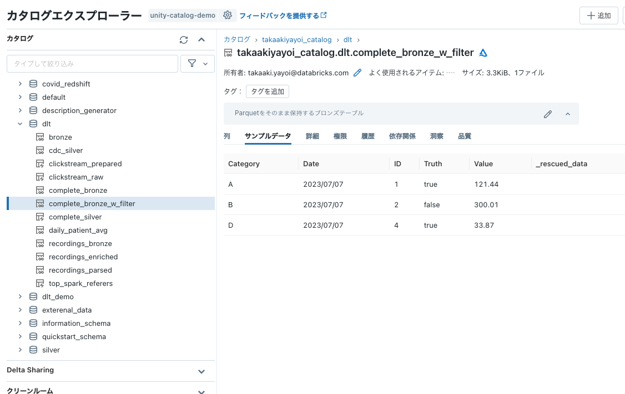Screen dimensions: 625x394
Task: Expand the covid_redshift schema
Action: [21, 84]
